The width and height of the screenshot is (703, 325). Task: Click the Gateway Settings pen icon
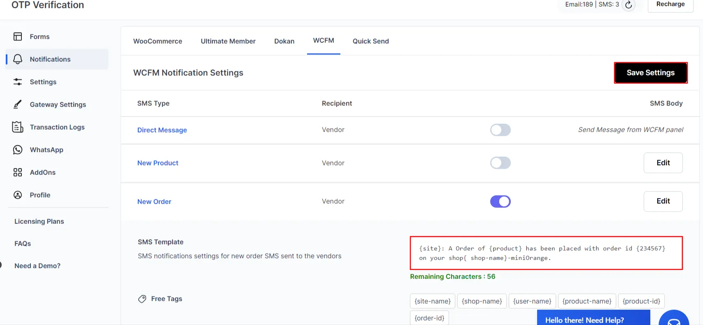tap(18, 104)
